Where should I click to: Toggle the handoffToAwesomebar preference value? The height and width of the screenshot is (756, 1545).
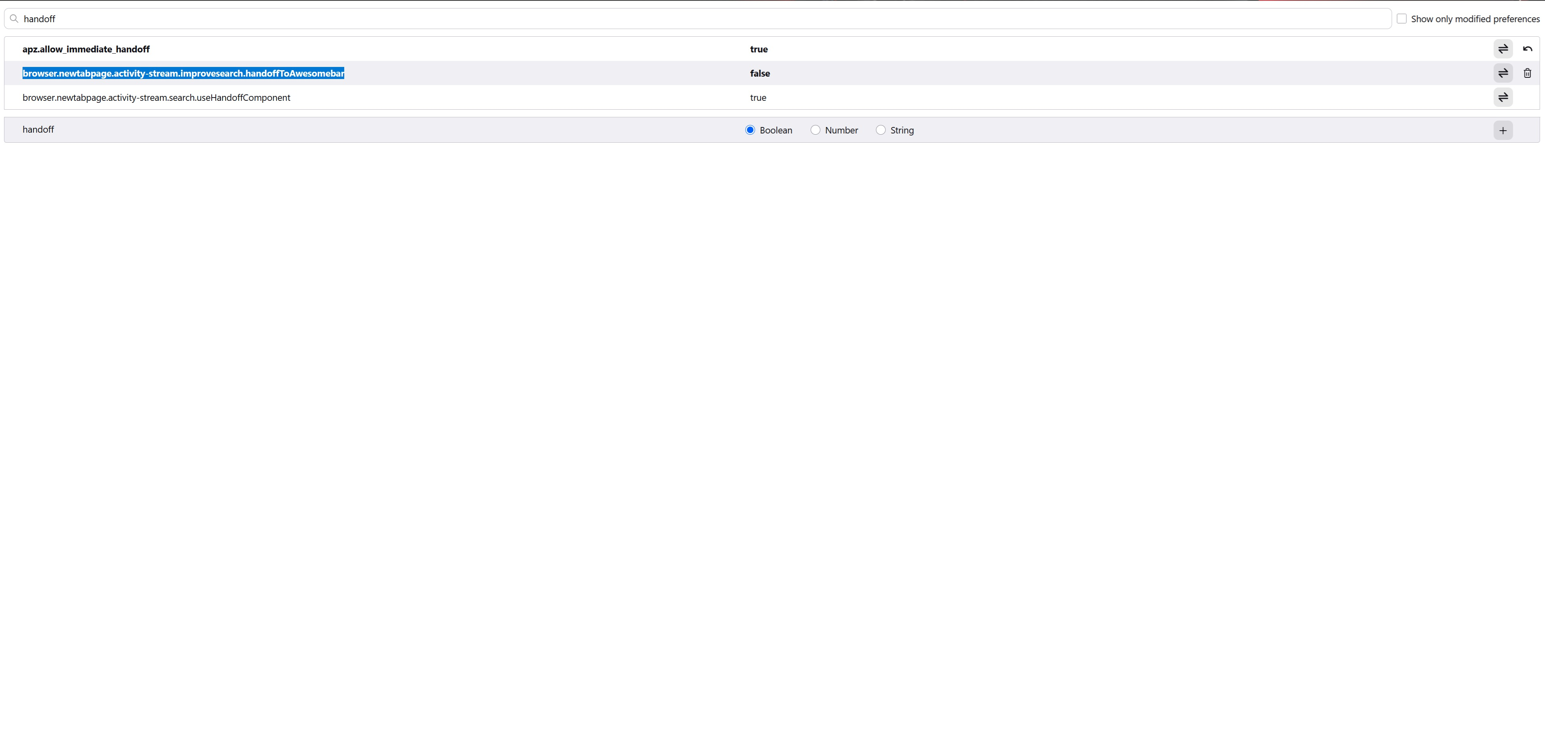pyautogui.click(x=1502, y=73)
